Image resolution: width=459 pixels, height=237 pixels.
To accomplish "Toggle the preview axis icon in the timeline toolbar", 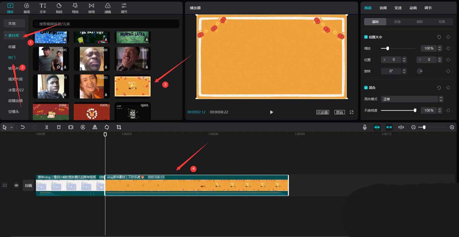I will click(401, 127).
